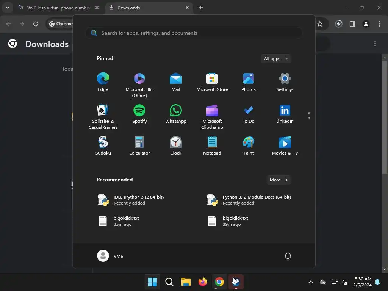Screen dimensions: 388x291
Task: Show More recommended items
Action: [x=278, y=180]
